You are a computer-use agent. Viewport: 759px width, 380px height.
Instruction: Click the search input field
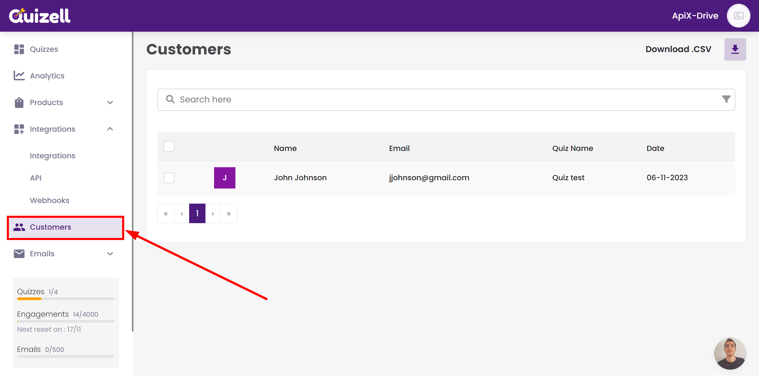click(x=447, y=99)
